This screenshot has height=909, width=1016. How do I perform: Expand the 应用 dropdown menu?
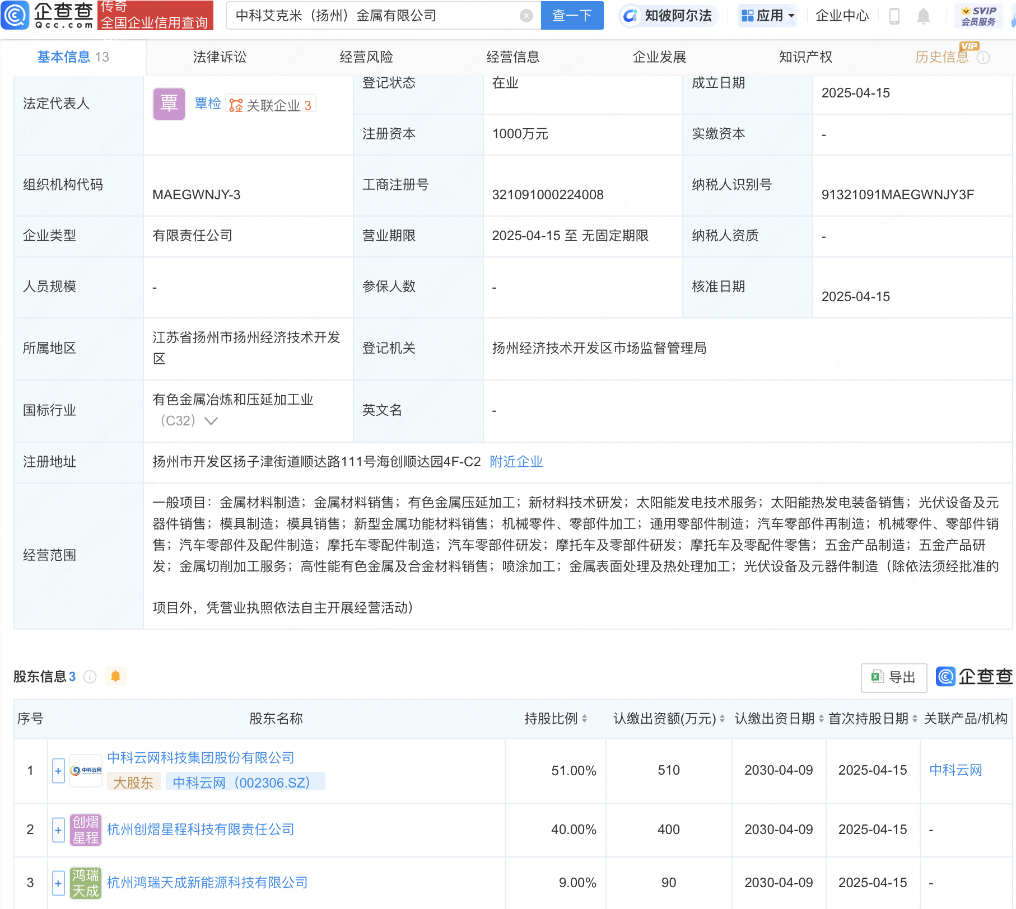(x=768, y=16)
